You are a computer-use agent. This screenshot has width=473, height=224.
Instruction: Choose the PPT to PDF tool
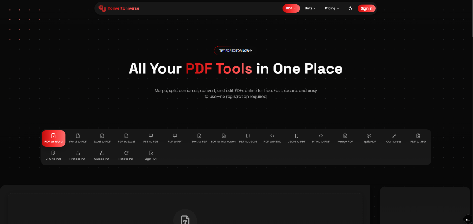pos(151,138)
